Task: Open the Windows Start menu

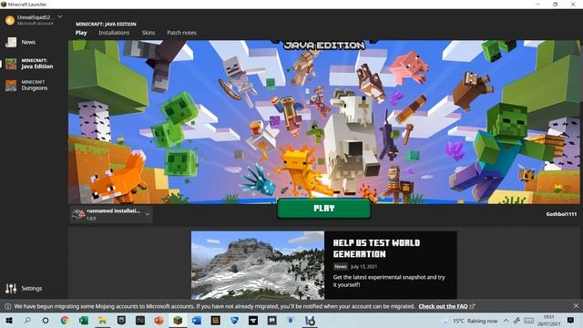Action: [x=9, y=320]
